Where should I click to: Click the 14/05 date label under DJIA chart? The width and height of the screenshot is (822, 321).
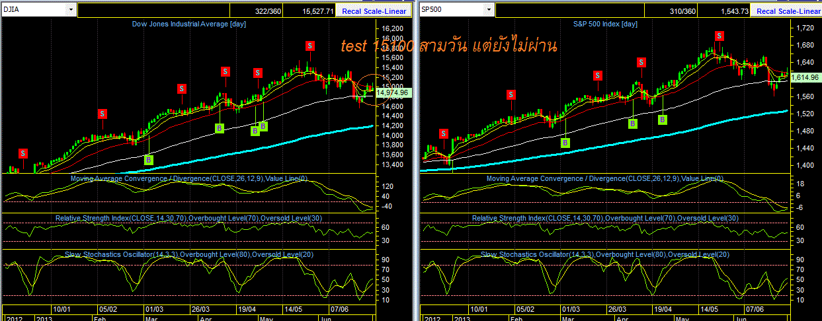point(293,309)
